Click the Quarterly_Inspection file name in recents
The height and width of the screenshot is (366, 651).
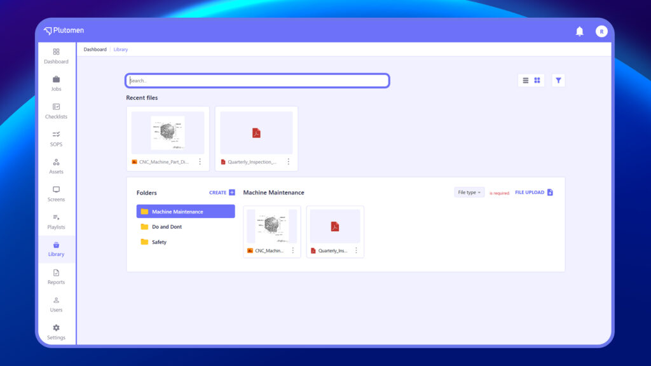tap(252, 162)
